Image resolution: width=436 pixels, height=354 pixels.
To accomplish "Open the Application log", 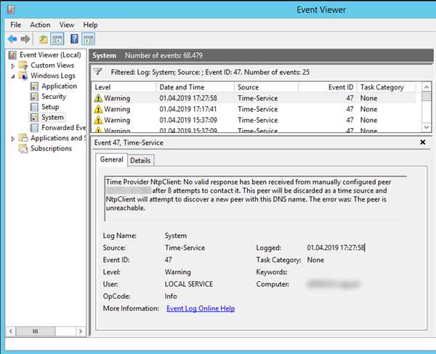I will click(x=59, y=87).
